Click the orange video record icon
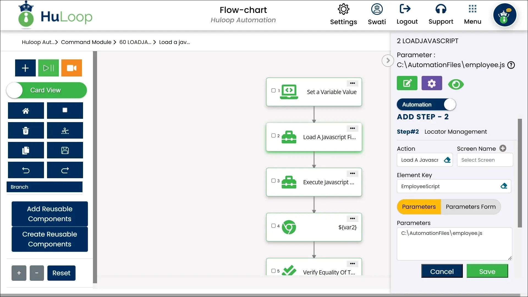528x297 pixels. click(x=71, y=68)
